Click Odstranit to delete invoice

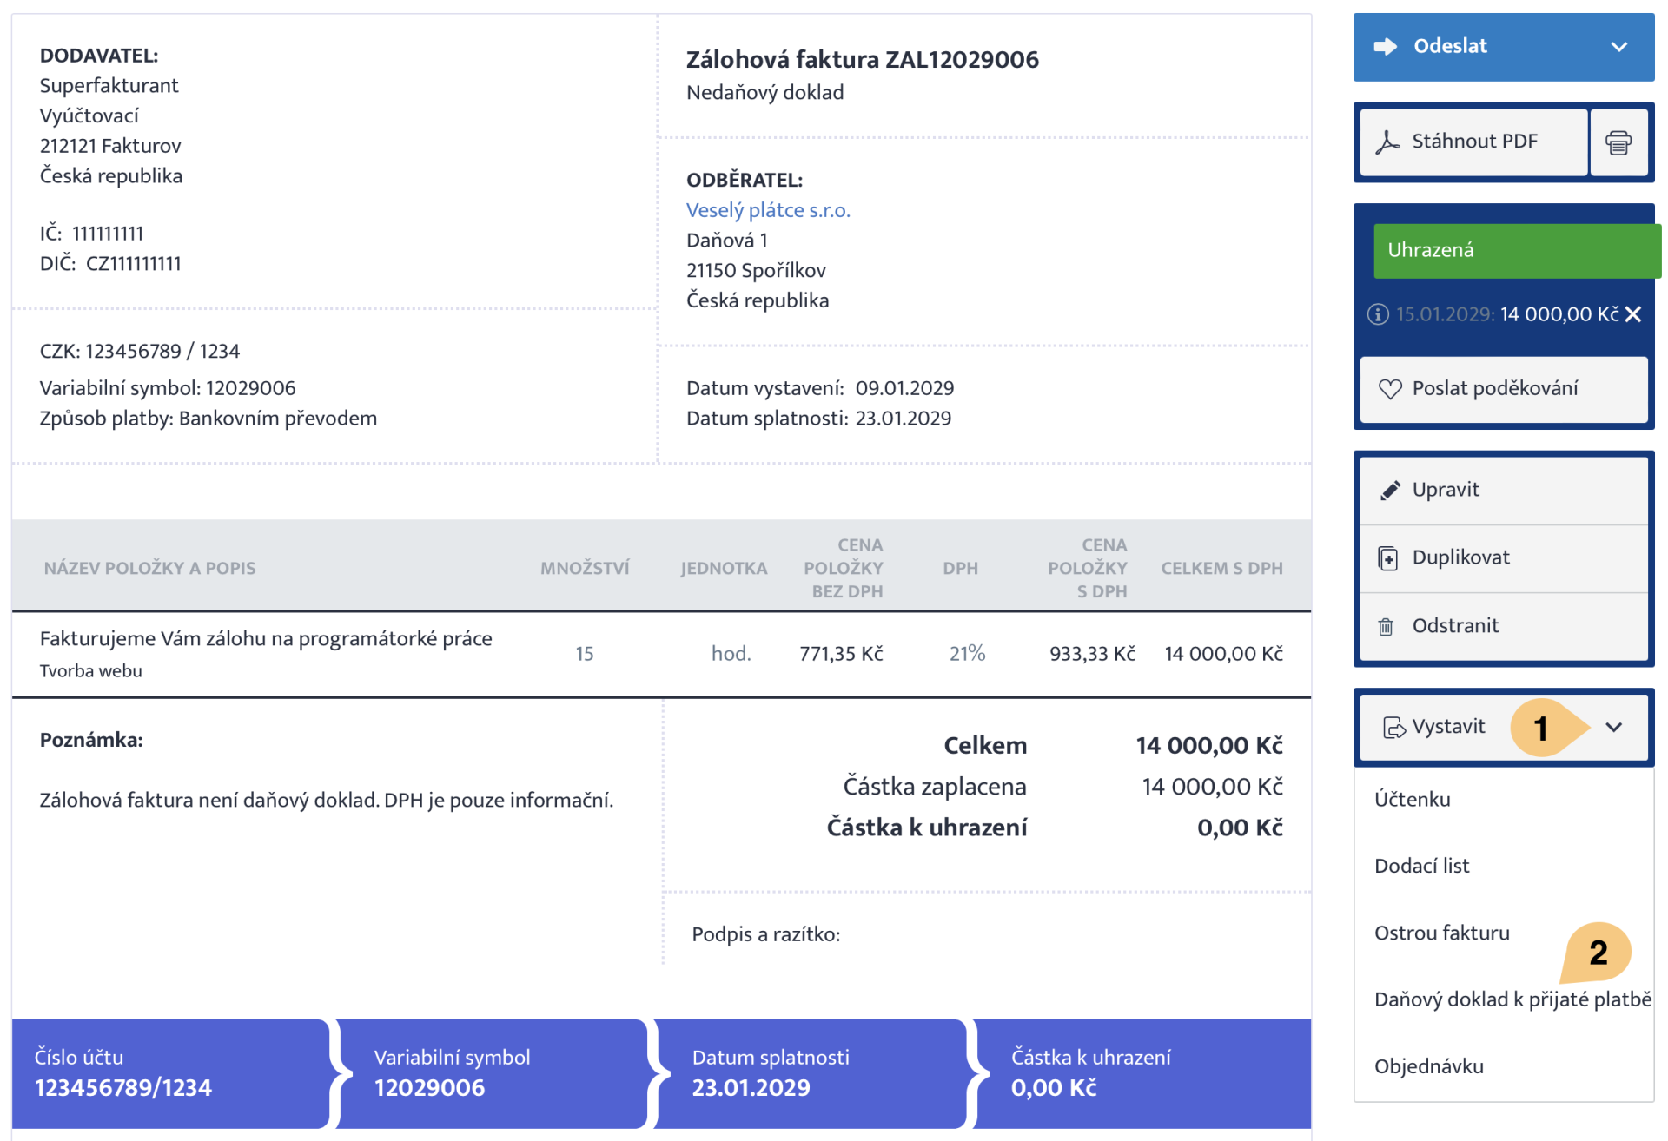(x=1503, y=626)
